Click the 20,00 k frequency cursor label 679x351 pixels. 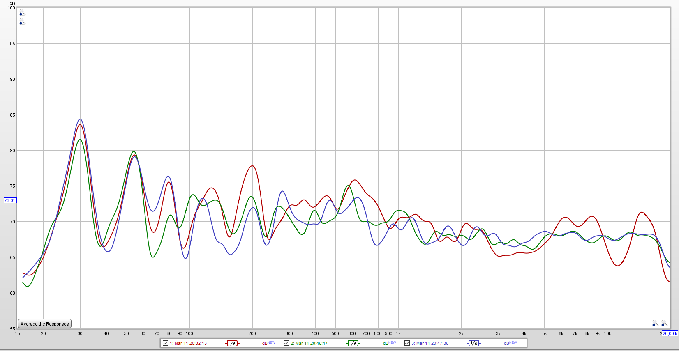click(670, 333)
